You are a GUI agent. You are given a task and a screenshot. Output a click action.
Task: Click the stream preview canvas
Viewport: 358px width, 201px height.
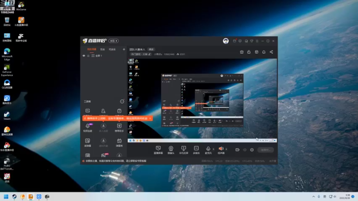202,100
